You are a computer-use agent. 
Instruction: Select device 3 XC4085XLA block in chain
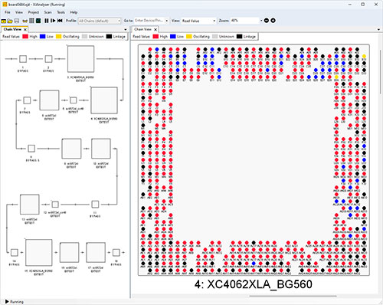click(80, 59)
